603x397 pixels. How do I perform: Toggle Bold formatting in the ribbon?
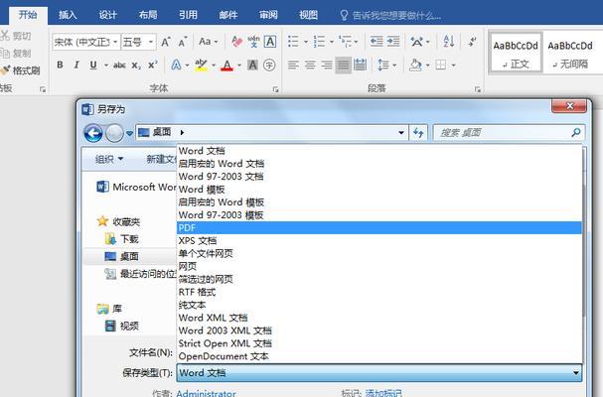tap(60, 65)
